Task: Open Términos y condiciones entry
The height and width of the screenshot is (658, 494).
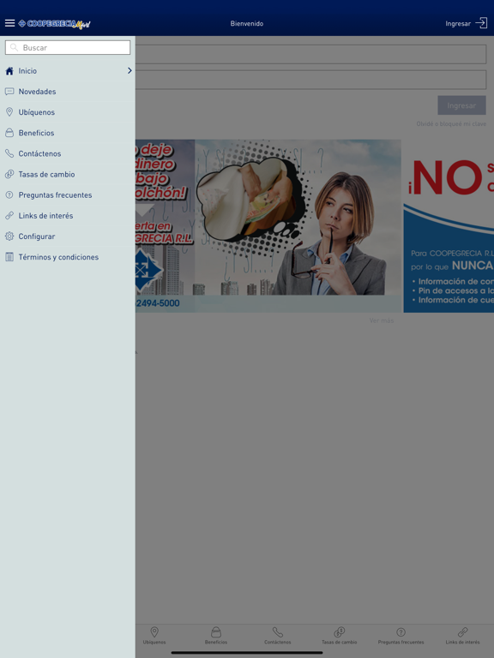Action: [68, 257]
